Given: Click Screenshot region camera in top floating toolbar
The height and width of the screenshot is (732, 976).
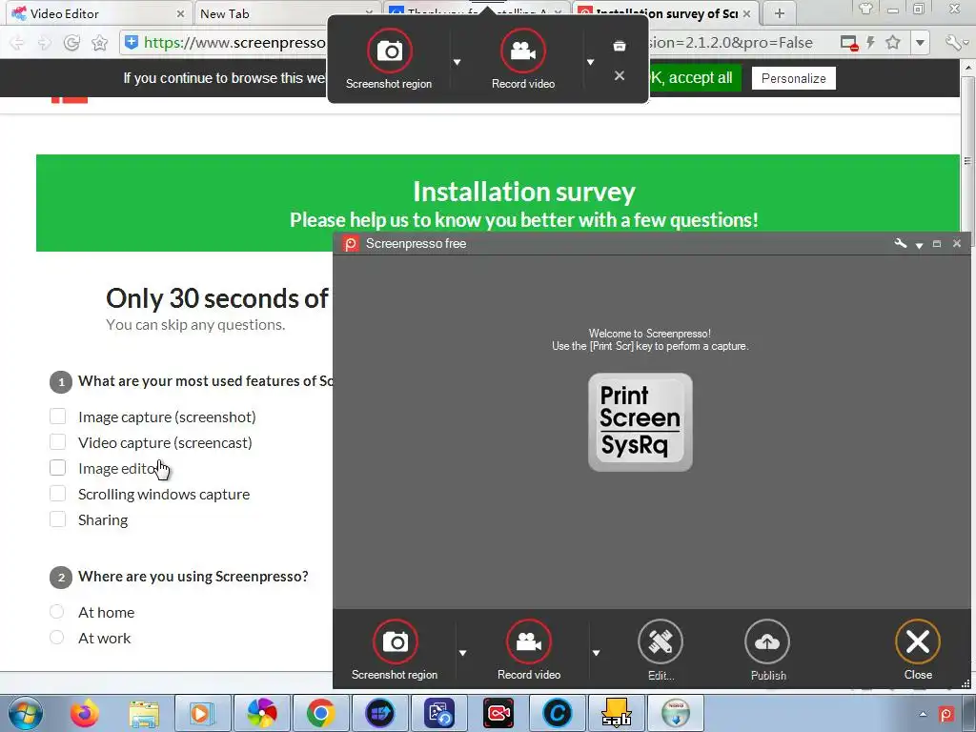Looking at the screenshot, I should click(389, 51).
